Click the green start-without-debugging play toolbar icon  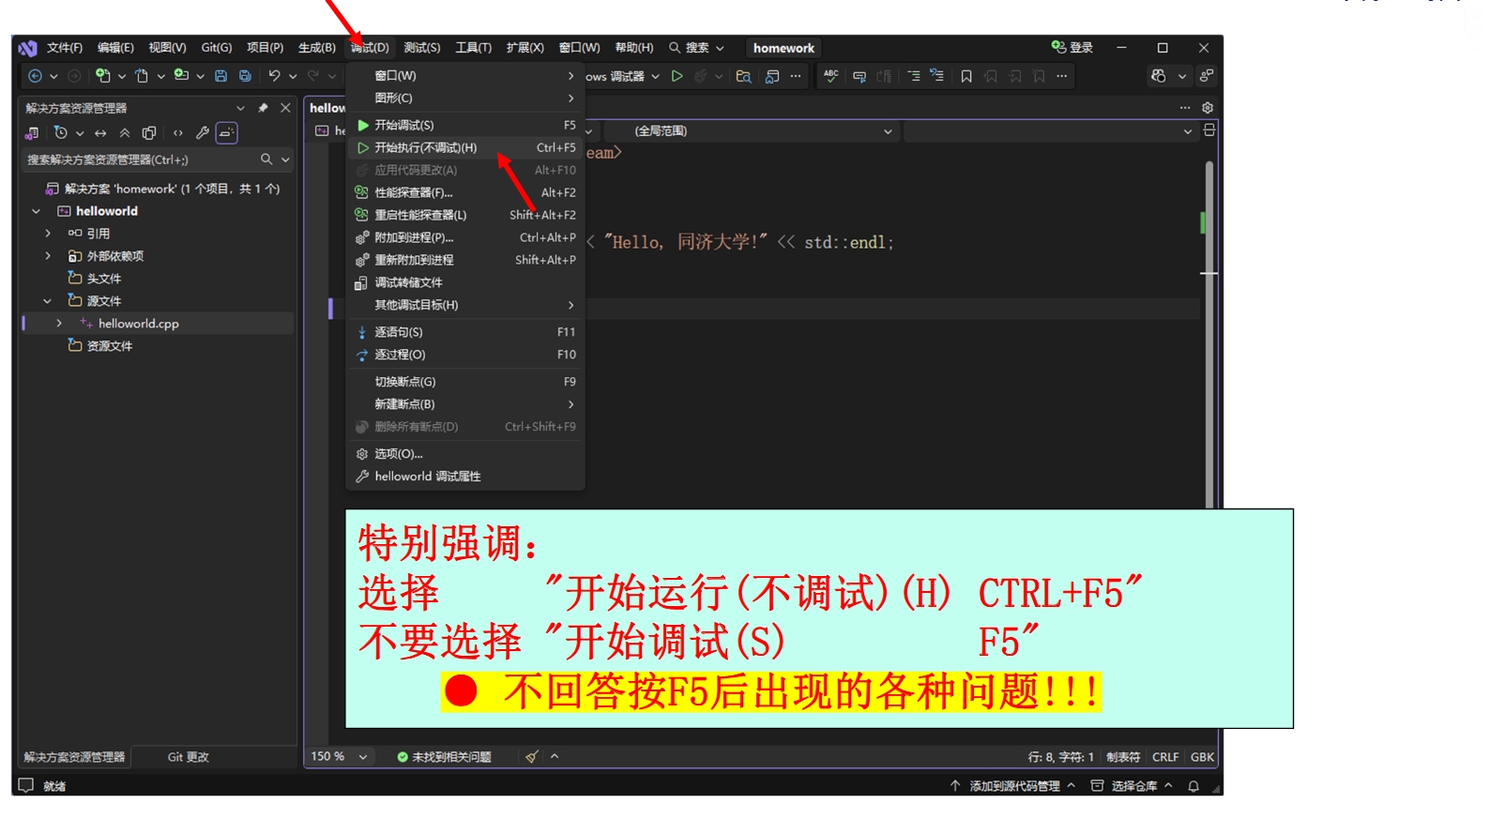coord(677,76)
